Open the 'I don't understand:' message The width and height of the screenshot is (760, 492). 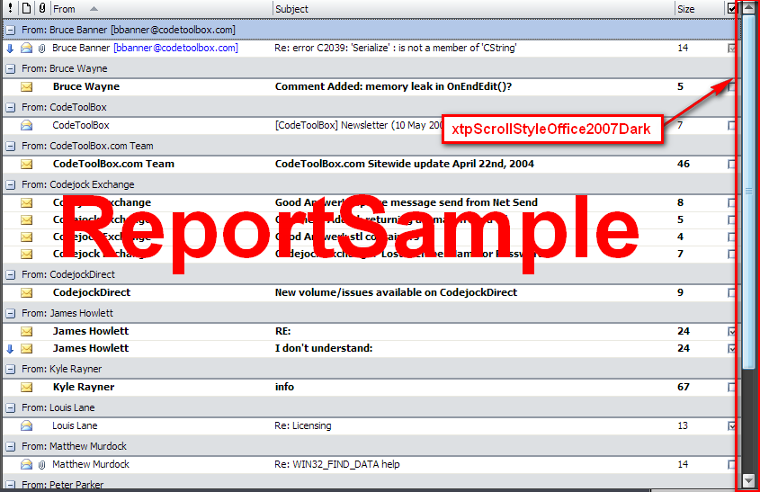324,349
